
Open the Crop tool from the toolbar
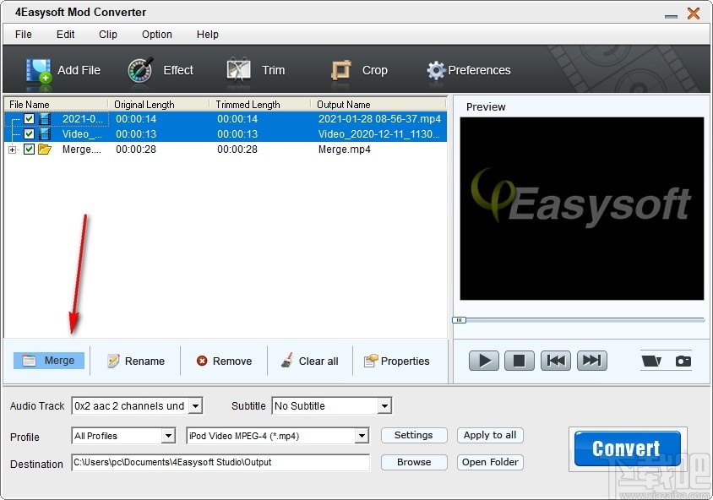point(341,70)
